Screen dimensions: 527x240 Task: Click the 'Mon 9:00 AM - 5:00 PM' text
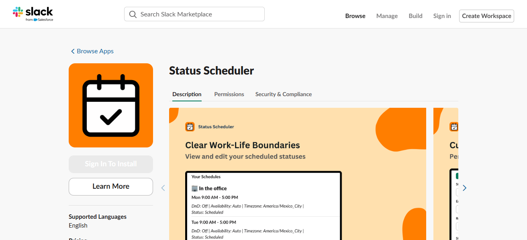[x=215, y=198]
